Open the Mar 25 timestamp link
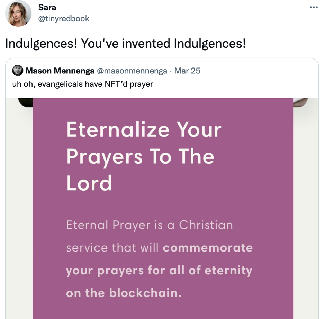This screenshot has height=319, width=324. [187, 71]
